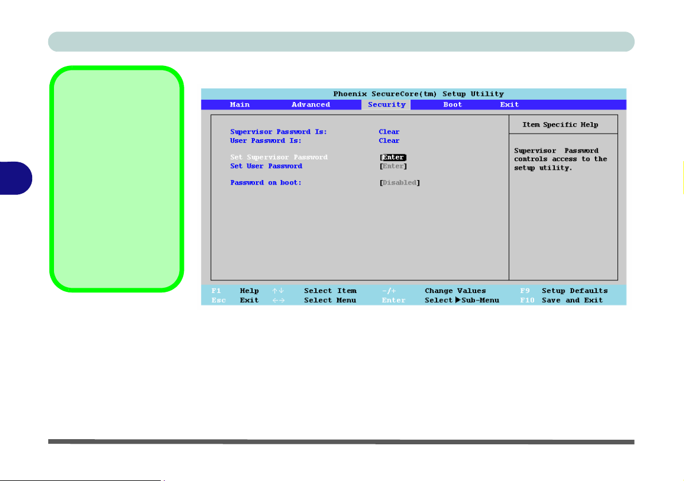Click the Sub-Menu triangle arrow icon
The height and width of the screenshot is (481, 684).
458,300
